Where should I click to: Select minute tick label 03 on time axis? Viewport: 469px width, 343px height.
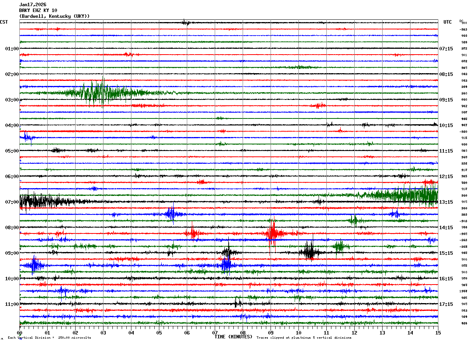103,333
